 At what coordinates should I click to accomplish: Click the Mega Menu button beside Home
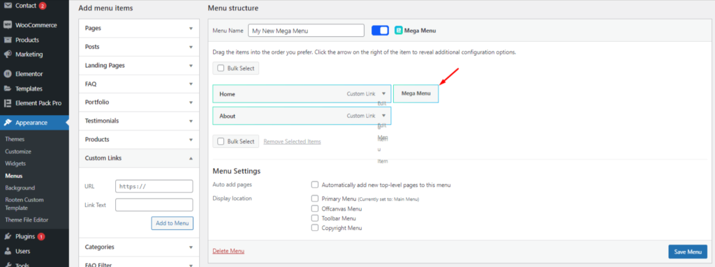(x=416, y=93)
